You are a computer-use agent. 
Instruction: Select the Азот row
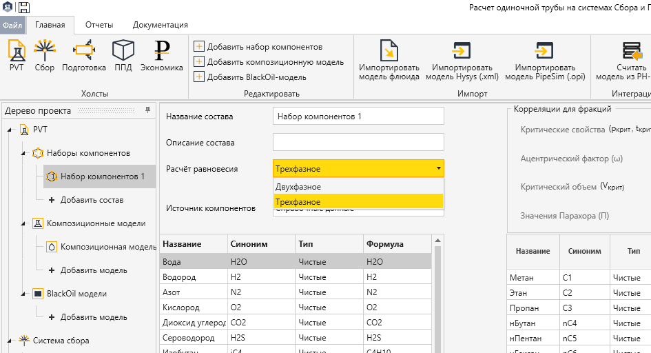(x=296, y=292)
